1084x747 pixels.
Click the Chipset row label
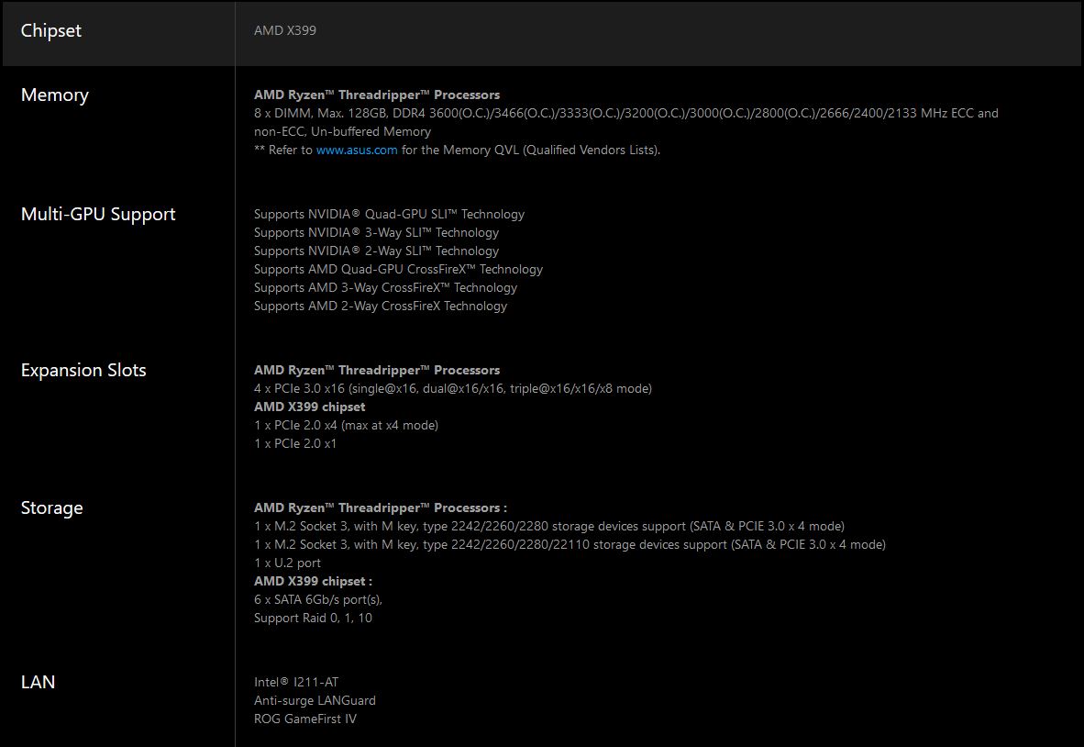[x=51, y=31]
